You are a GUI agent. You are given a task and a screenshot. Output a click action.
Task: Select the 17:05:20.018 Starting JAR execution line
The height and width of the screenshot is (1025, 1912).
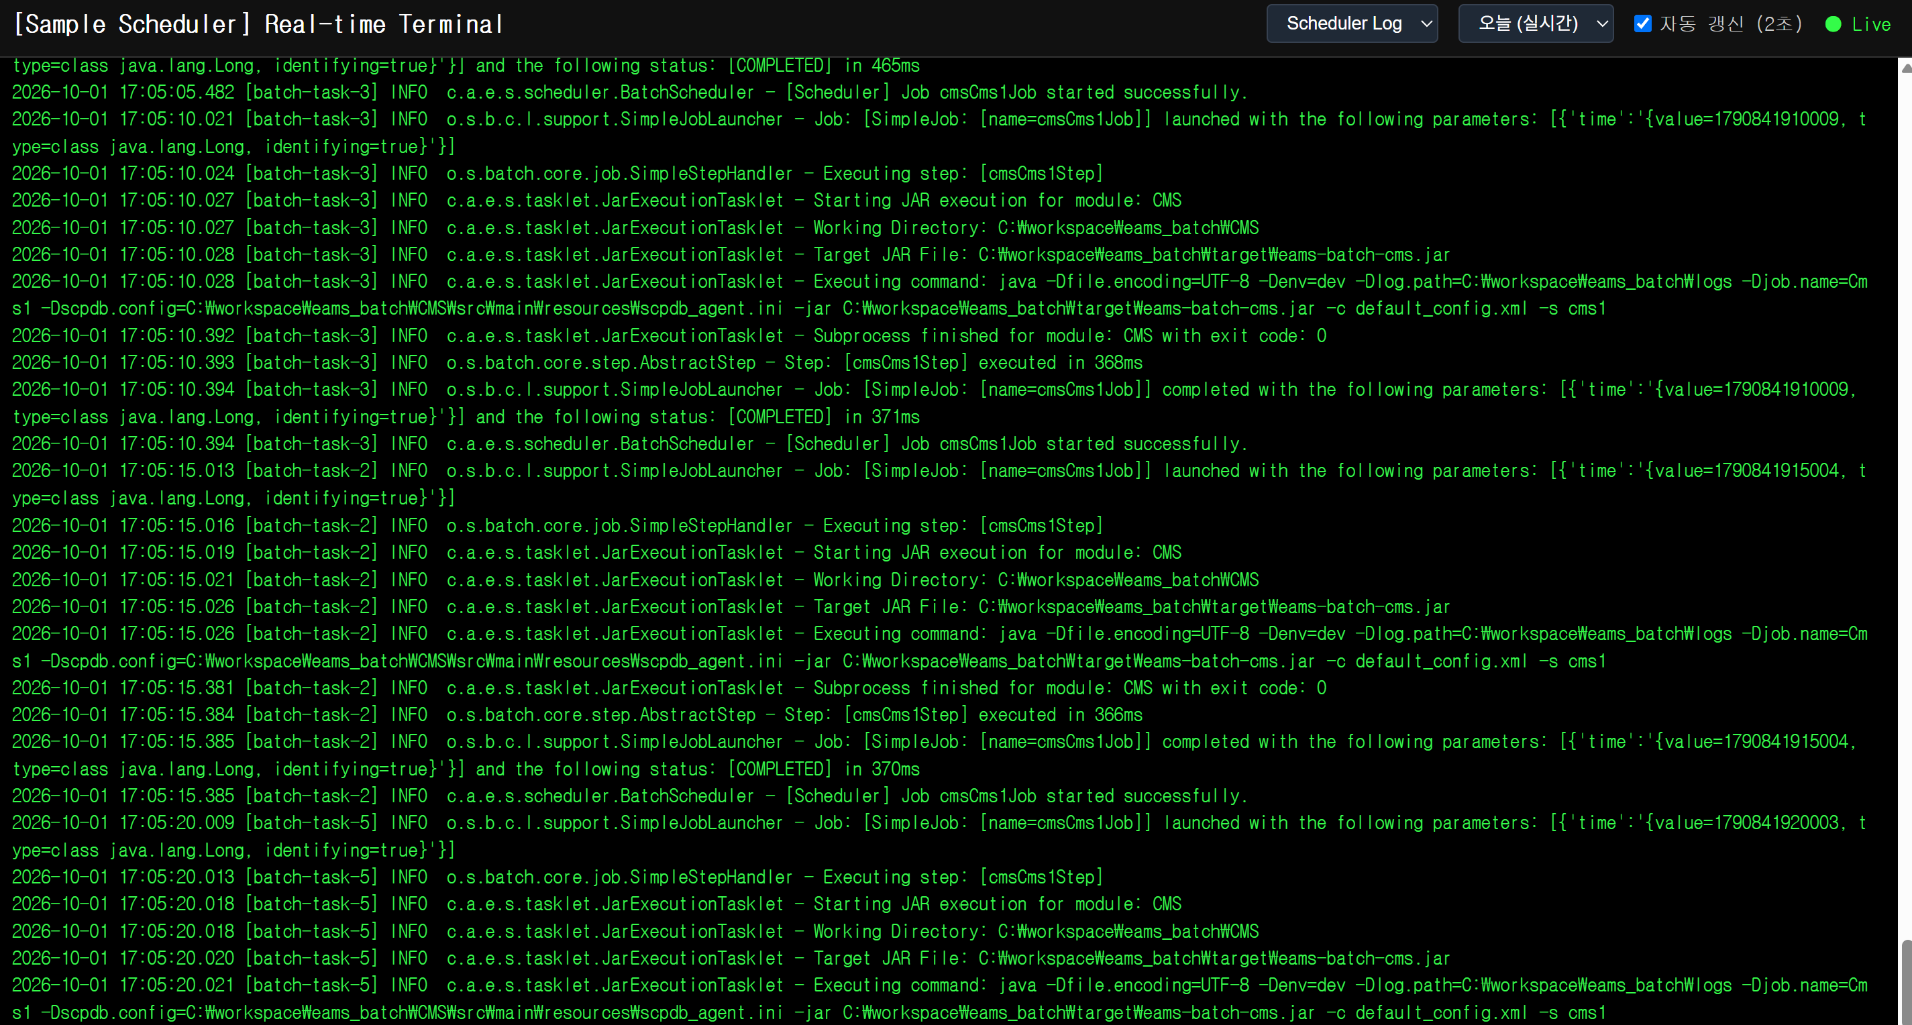[x=597, y=904]
